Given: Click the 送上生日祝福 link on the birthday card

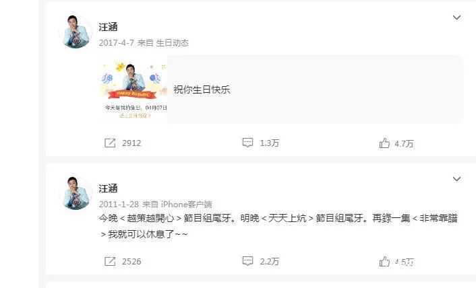Looking at the screenshot, I should click(135, 116).
